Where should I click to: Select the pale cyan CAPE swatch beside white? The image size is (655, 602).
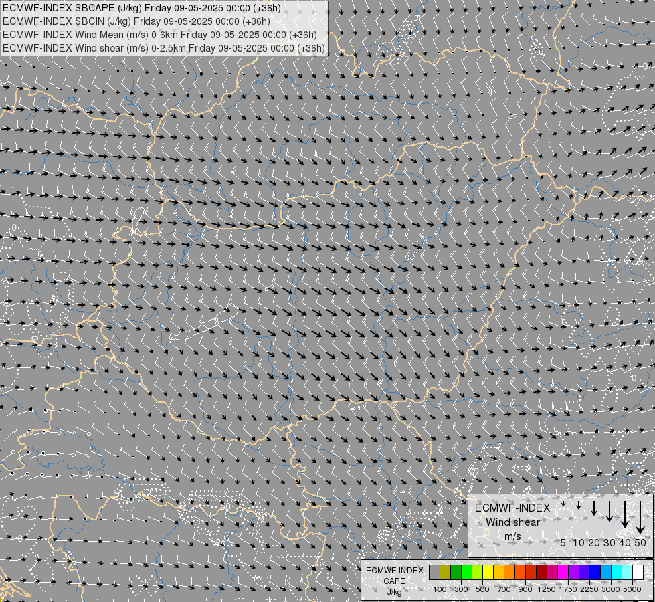[x=628, y=573]
